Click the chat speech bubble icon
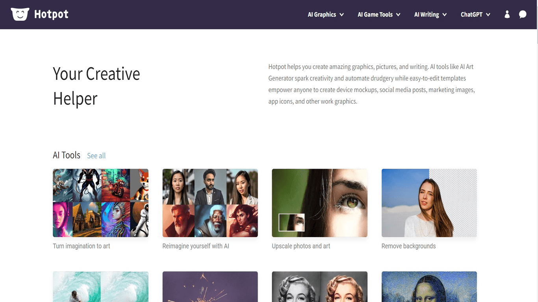Image resolution: width=538 pixels, height=302 pixels. click(523, 15)
